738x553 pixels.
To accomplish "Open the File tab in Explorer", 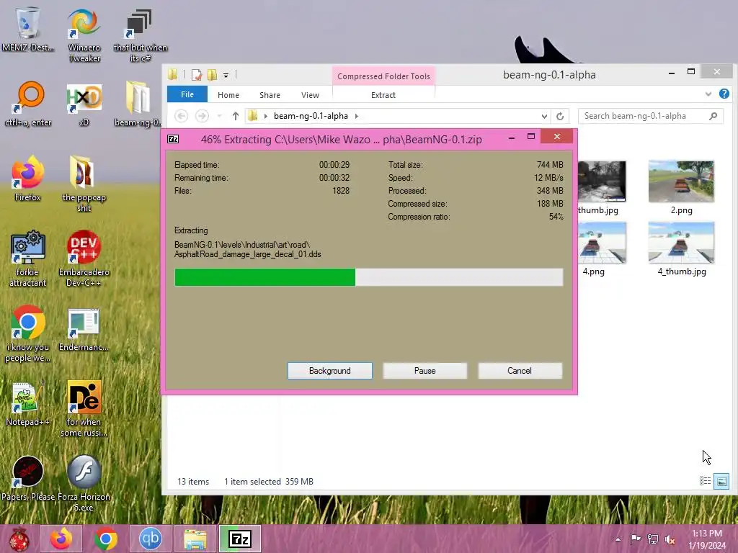I will tap(187, 94).
